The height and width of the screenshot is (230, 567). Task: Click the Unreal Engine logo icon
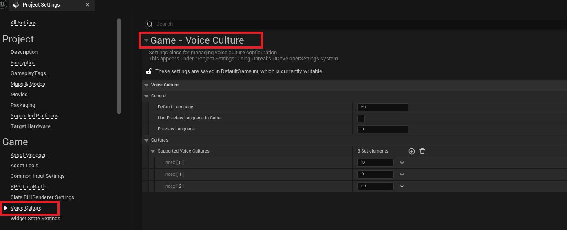click(x=4, y=5)
